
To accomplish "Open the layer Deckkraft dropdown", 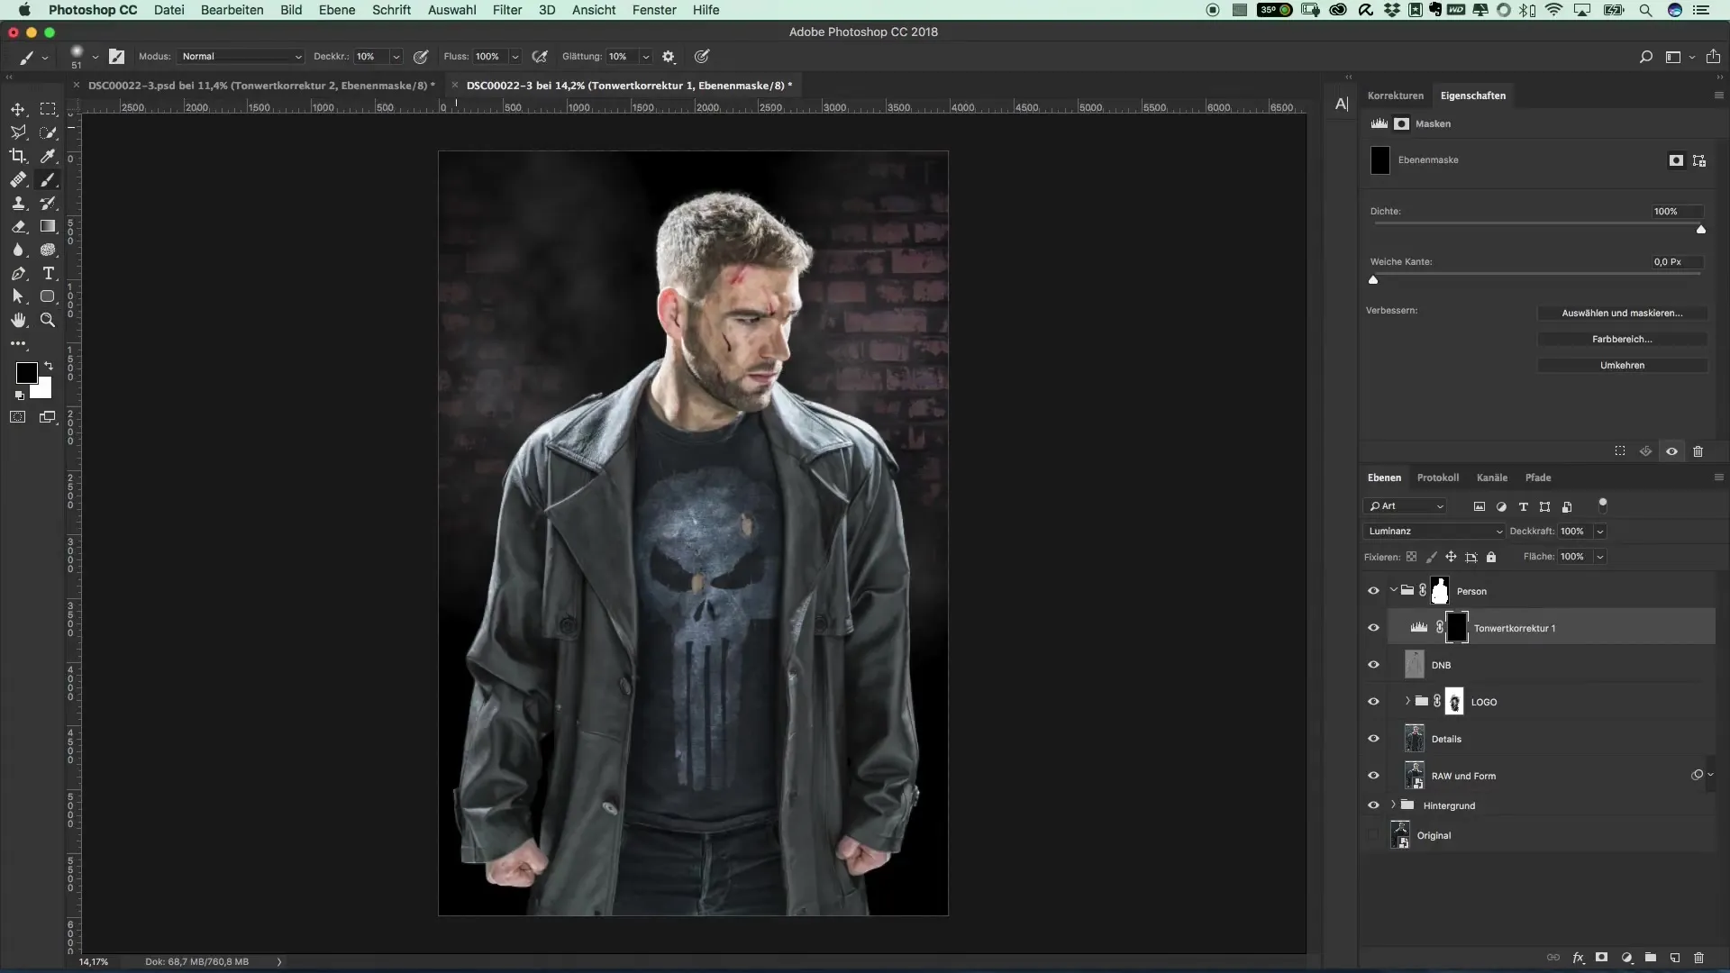I will 1600,532.
